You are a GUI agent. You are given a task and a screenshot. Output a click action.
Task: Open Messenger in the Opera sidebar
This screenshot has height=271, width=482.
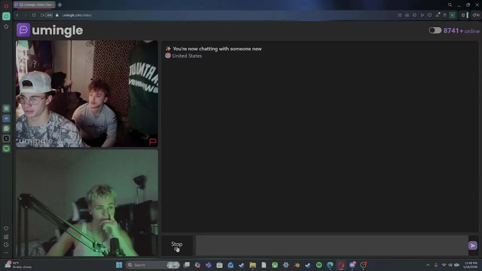[x=6, y=118]
